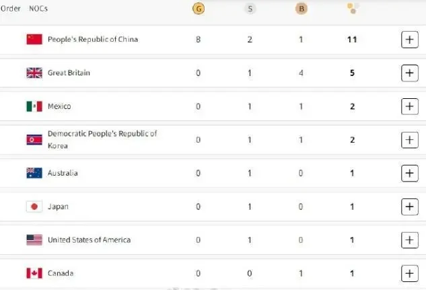
Task: Click the total medals column icon
Action: (353, 9)
